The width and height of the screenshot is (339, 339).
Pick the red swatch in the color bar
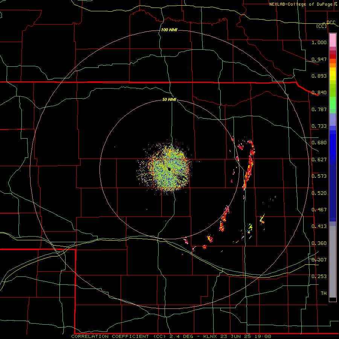click(x=333, y=56)
